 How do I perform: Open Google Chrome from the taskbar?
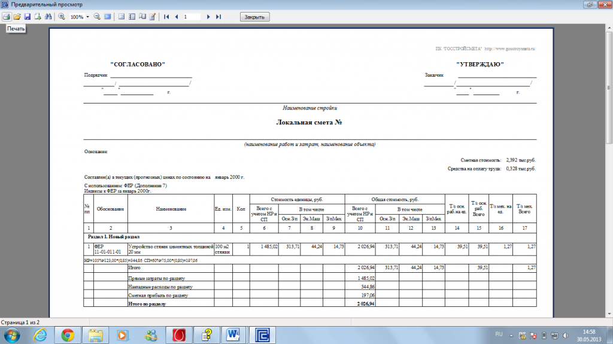pos(68,335)
